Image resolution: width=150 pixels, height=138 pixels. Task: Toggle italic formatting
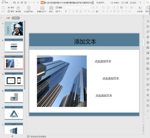coord(69,11)
